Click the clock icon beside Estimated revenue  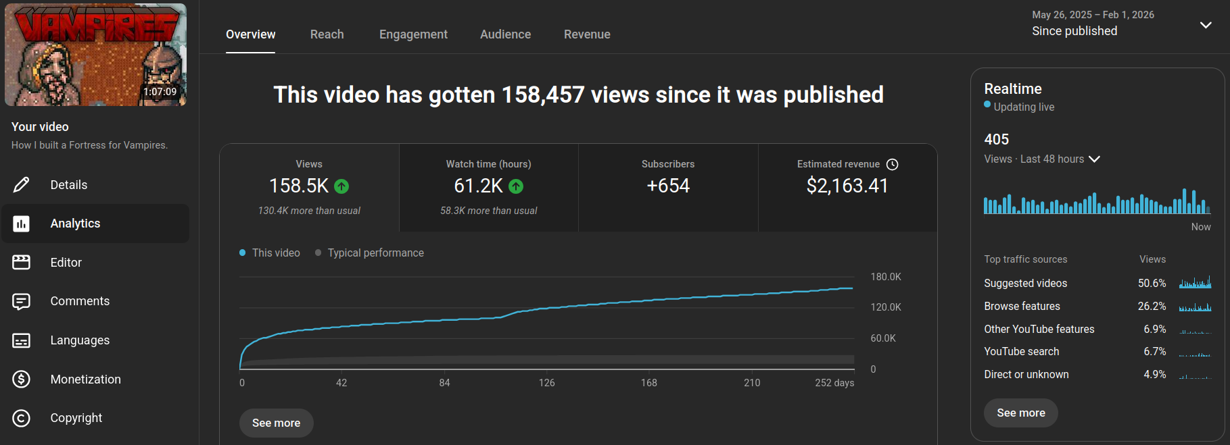point(892,164)
